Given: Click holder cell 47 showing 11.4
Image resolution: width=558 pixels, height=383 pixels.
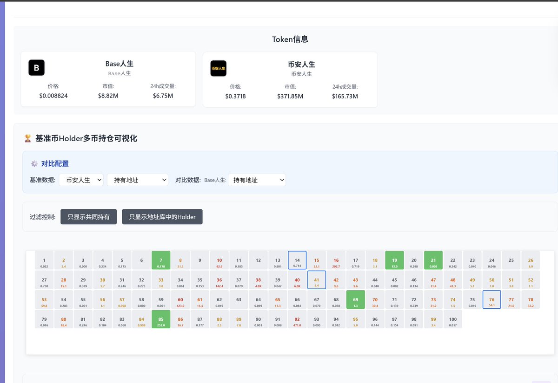Looking at the screenshot, I should [x=433, y=280].
